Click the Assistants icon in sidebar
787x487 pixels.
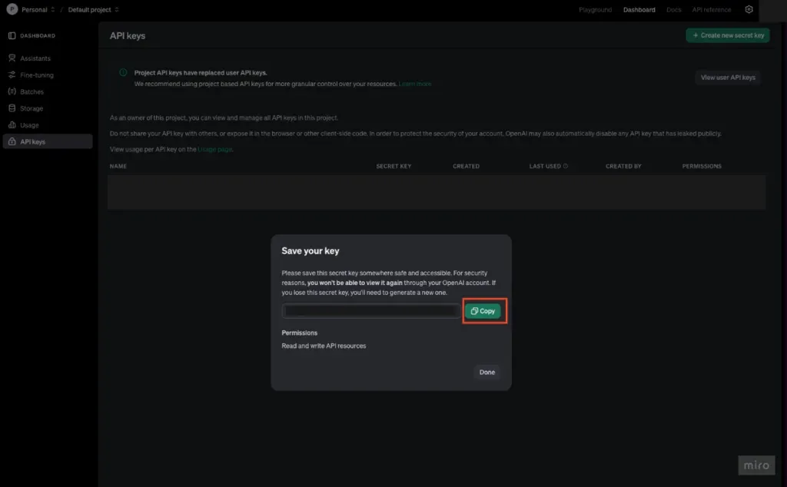click(x=12, y=58)
